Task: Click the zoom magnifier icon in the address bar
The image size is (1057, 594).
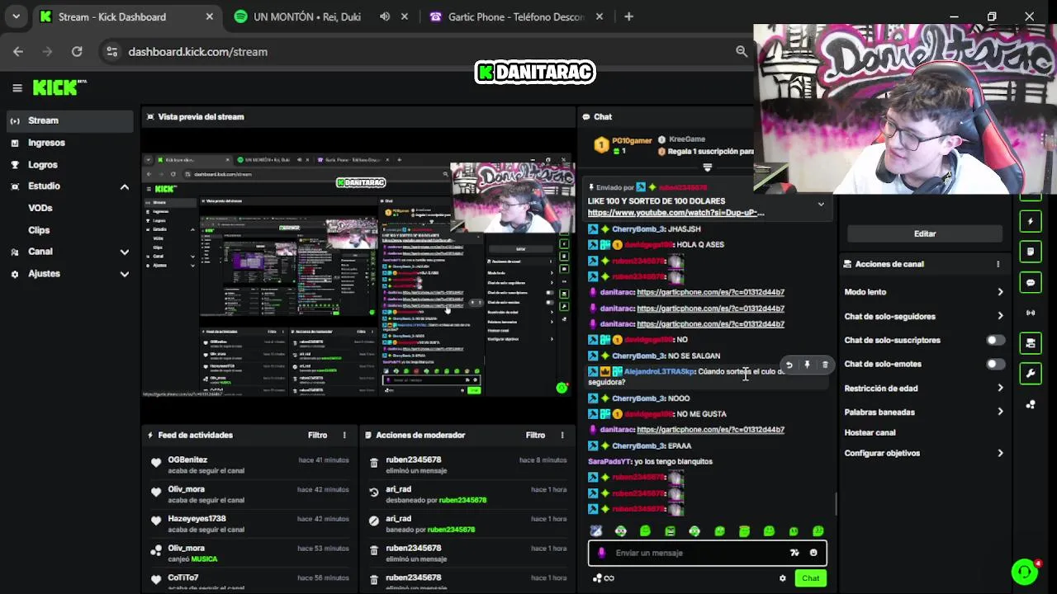Action: click(x=742, y=51)
